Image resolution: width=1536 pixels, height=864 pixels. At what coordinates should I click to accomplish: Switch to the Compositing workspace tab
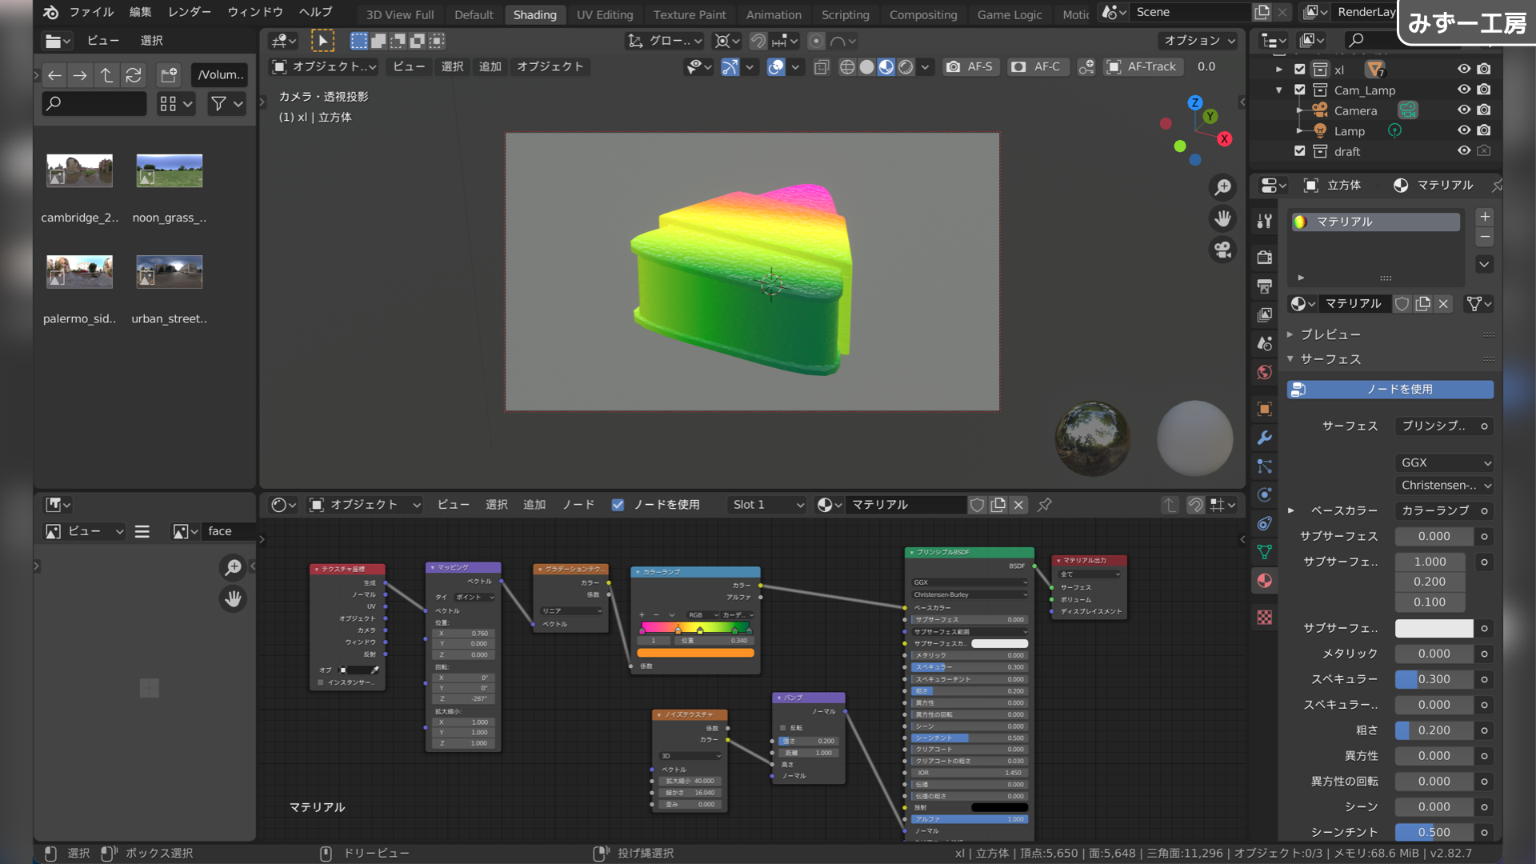tap(923, 14)
